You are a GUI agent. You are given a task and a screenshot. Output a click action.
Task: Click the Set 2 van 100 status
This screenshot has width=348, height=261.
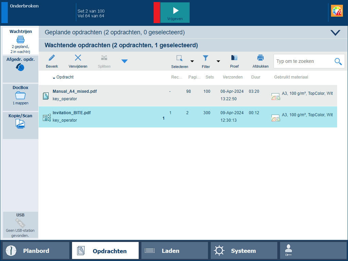click(x=91, y=11)
